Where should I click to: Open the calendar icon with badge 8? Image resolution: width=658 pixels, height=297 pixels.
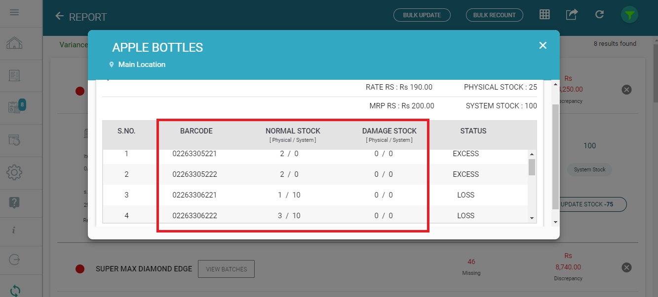click(x=16, y=107)
